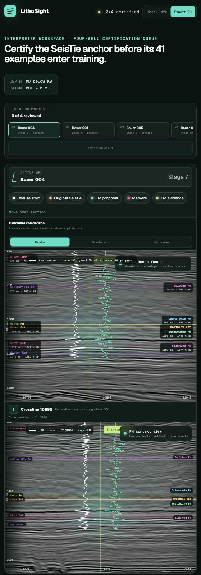The height and width of the screenshot is (575, 201).
Task: Click the Hutton Sst marker in crossline section
Action: point(17,524)
